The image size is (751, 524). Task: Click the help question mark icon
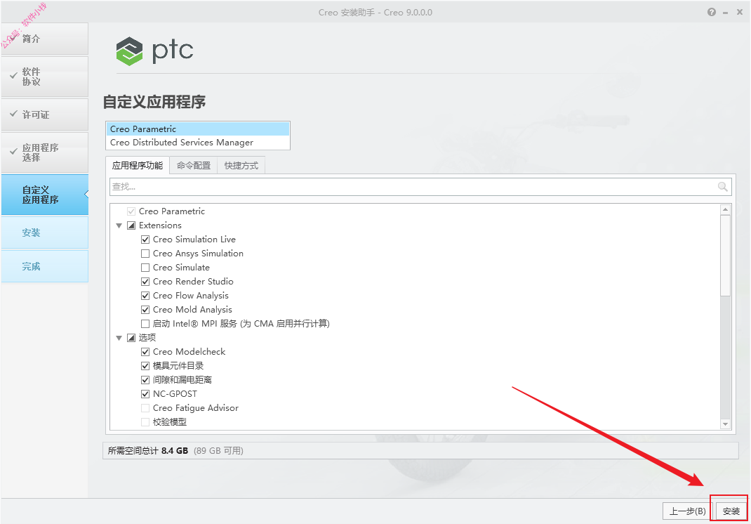tap(712, 13)
